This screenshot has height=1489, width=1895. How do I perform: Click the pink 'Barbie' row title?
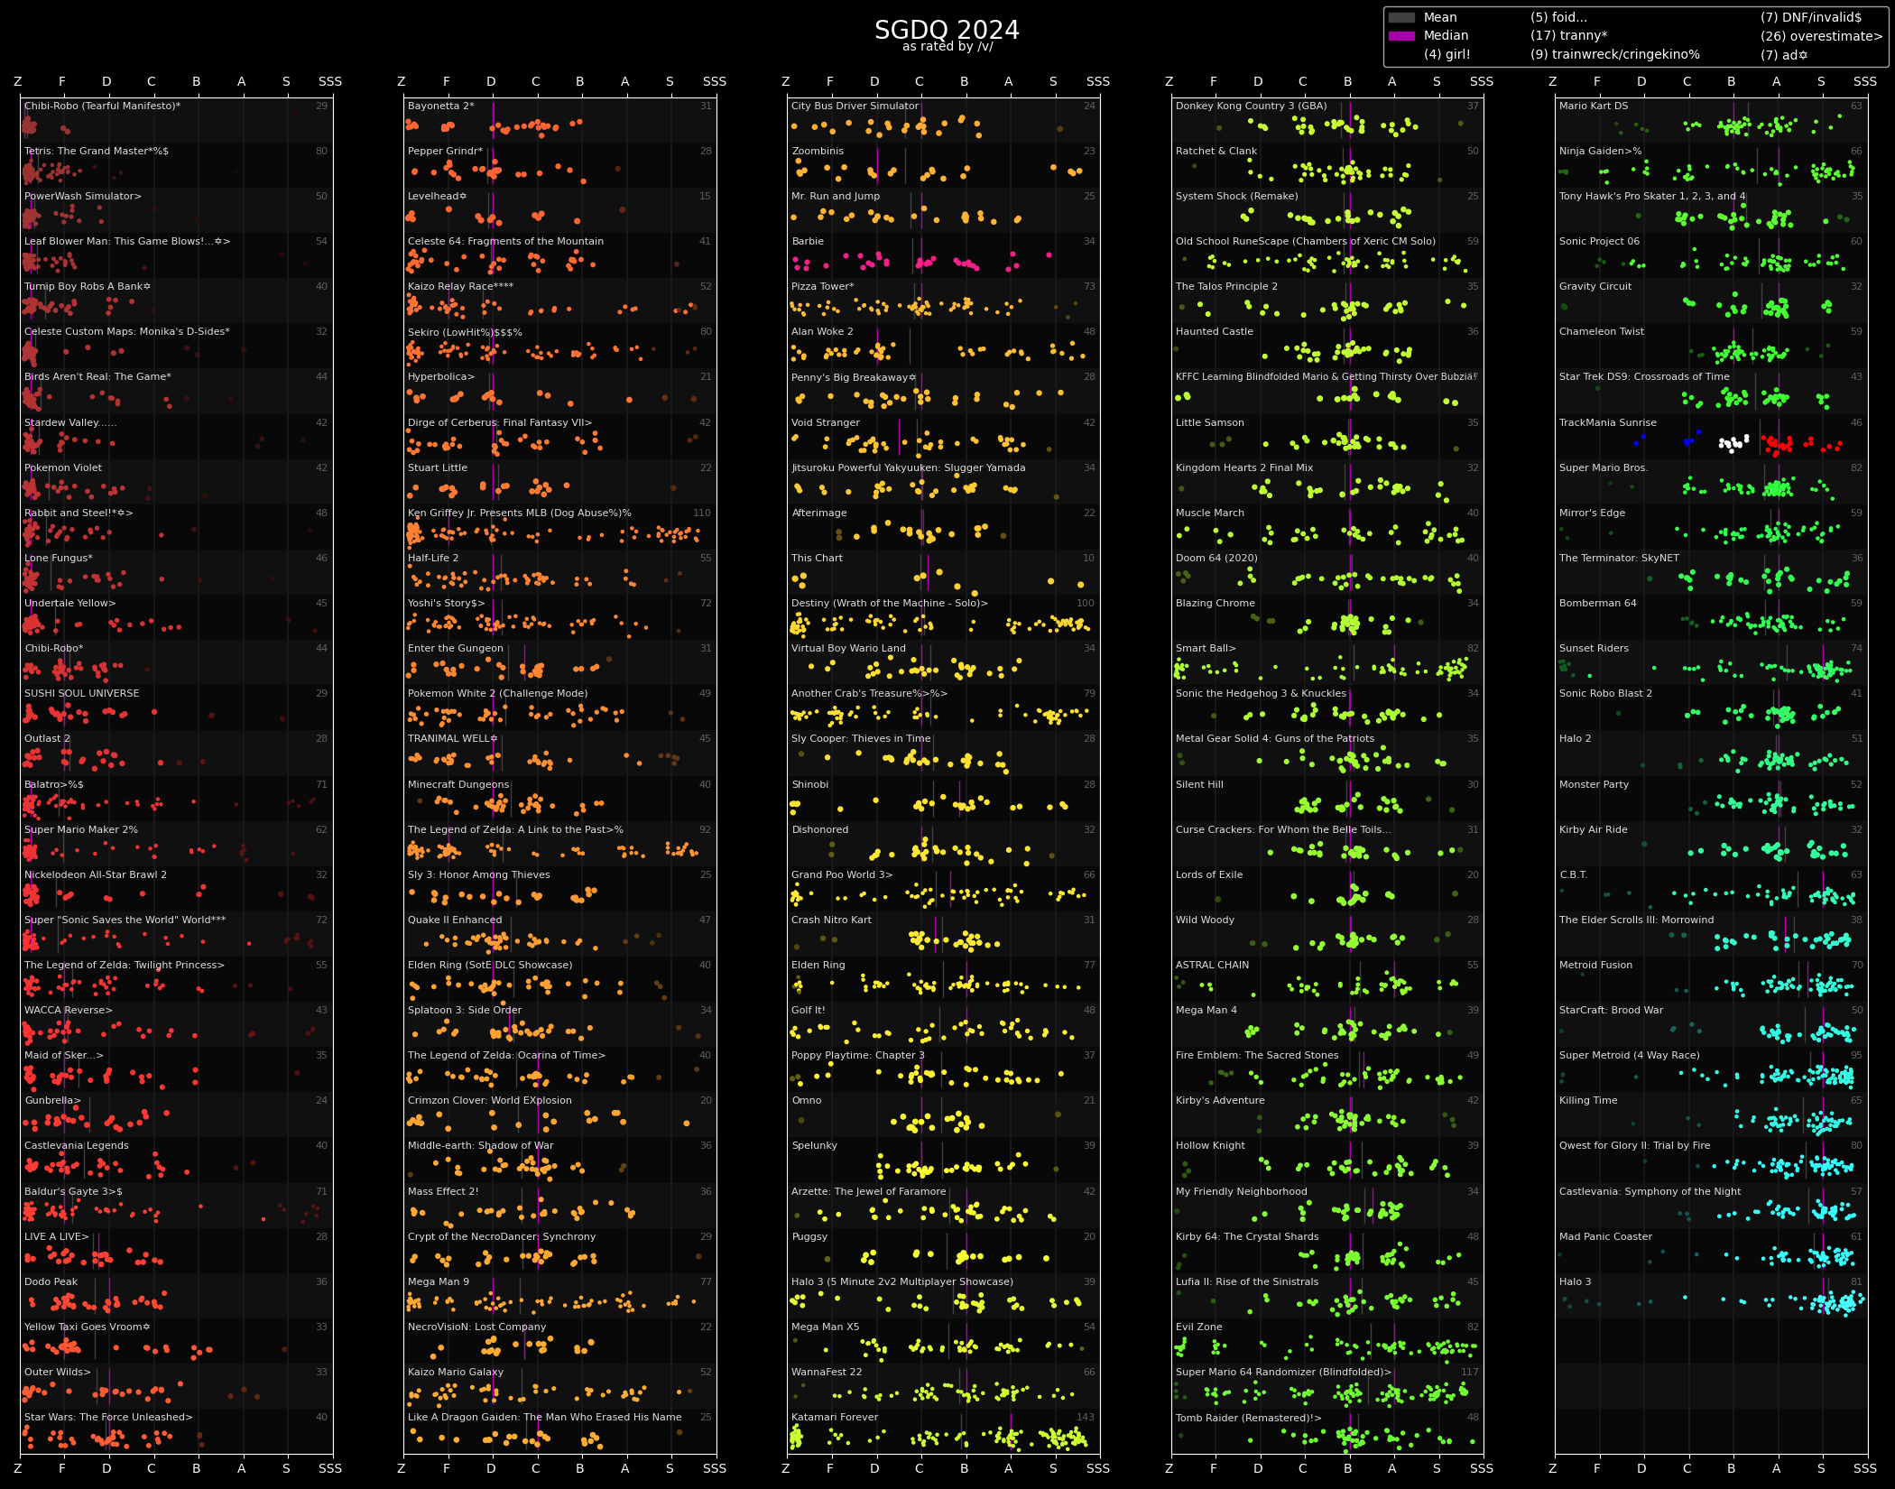pyautogui.click(x=808, y=241)
